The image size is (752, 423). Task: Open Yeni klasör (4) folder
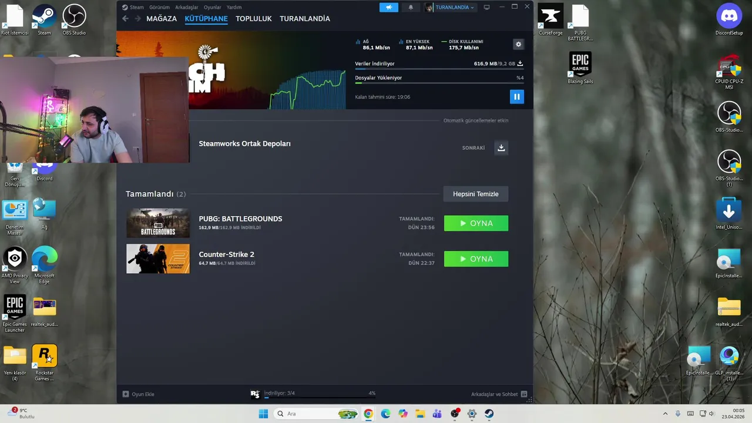(x=15, y=362)
